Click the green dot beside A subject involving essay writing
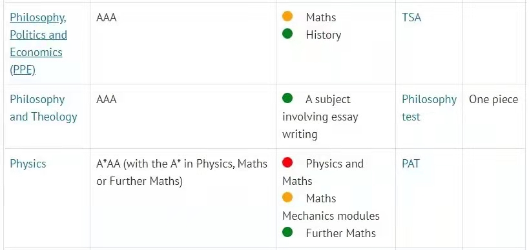The image size is (529, 250). [287, 98]
